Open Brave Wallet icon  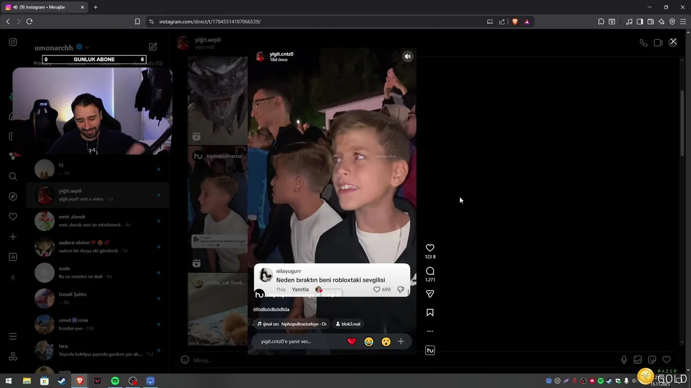tap(651, 22)
